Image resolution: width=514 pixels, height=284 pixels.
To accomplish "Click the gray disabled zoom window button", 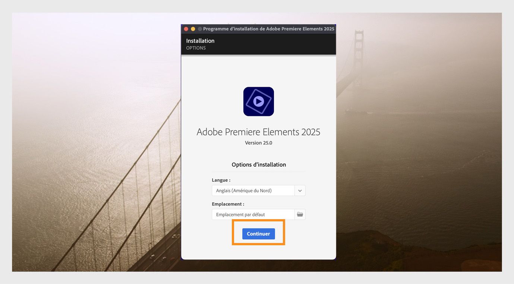I will [x=200, y=29].
